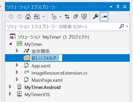Click the XAML file icon for MainPage.xaml
This screenshot has width=133, height=102.
[26, 80]
